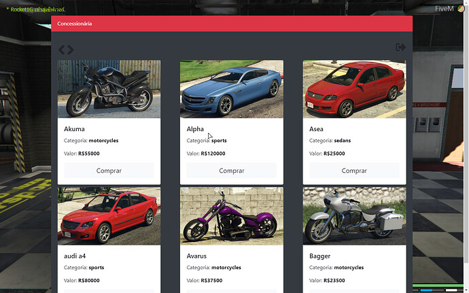
Task: Click the Asea category sedans label
Action: 339,141
